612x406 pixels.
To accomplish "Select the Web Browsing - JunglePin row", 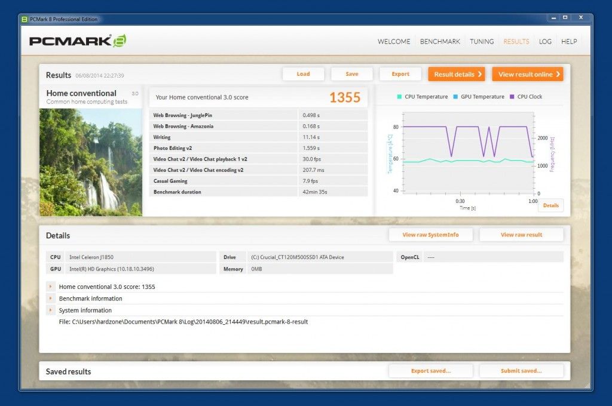I will (258, 115).
